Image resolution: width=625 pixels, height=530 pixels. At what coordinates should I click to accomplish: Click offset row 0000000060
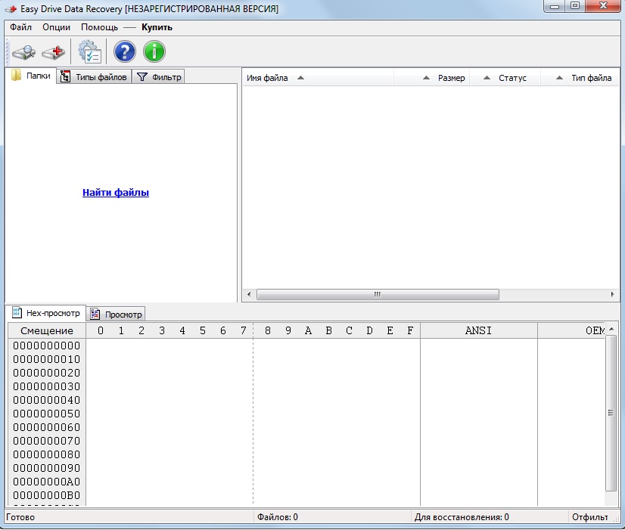[x=47, y=427]
